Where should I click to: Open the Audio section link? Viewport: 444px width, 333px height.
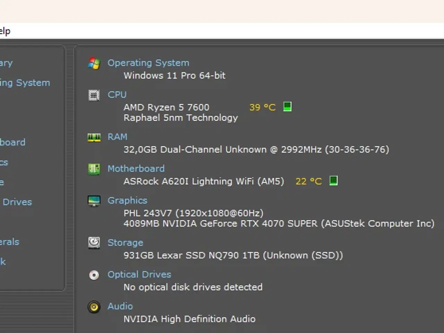[x=120, y=306]
